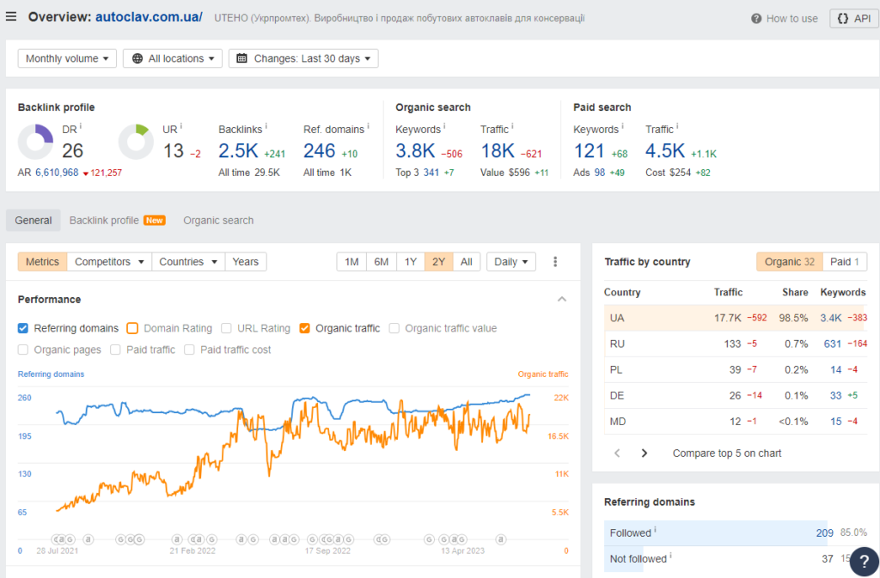Collapse the Performance section chevron
This screenshot has width=880, height=578.
(562, 300)
